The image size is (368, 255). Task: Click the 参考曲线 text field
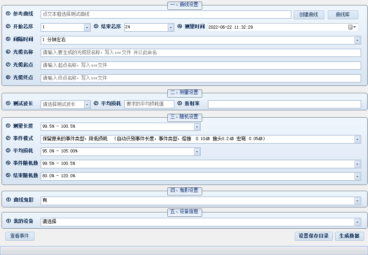(x=165, y=14)
